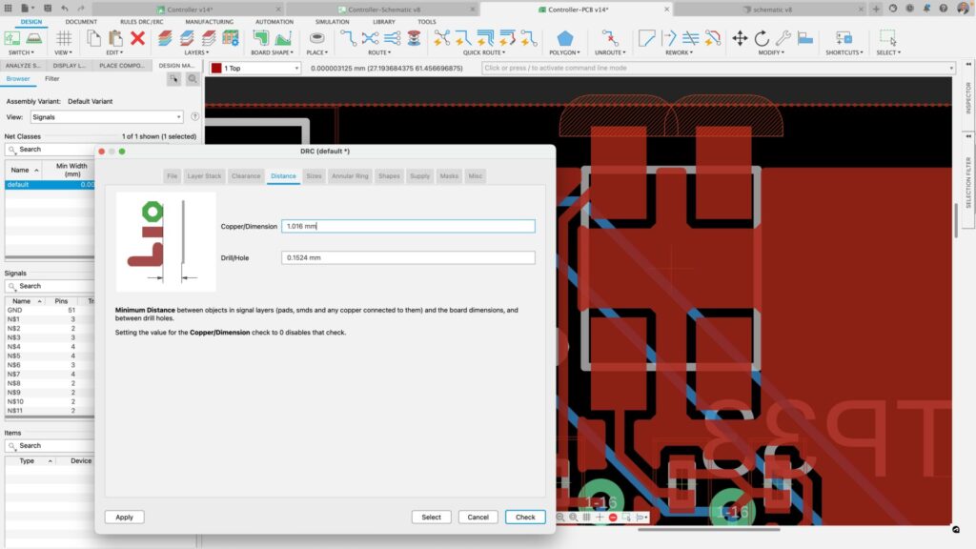Expand the Layers toolbar dropdown
This screenshot has width=976, height=549.
tap(196, 52)
